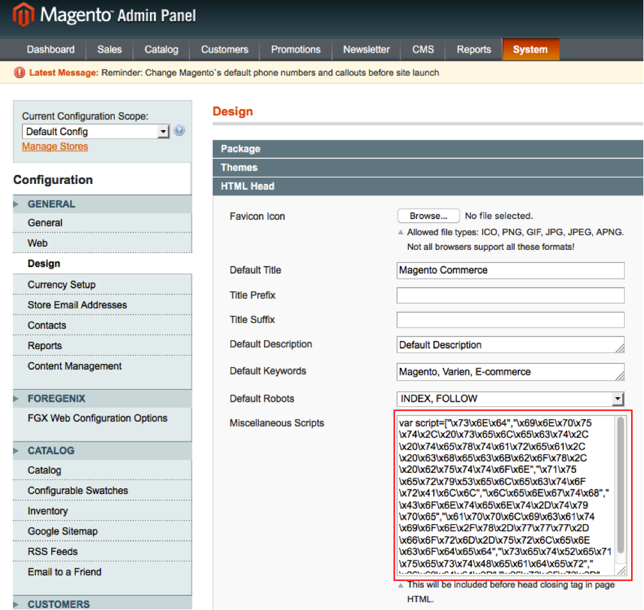Click the scope help question-mark icon
The width and height of the screenshot is (644, 610).
(x=179, y=131)
